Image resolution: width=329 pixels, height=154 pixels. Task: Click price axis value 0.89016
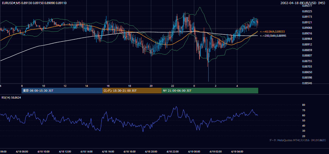(307, 33)
